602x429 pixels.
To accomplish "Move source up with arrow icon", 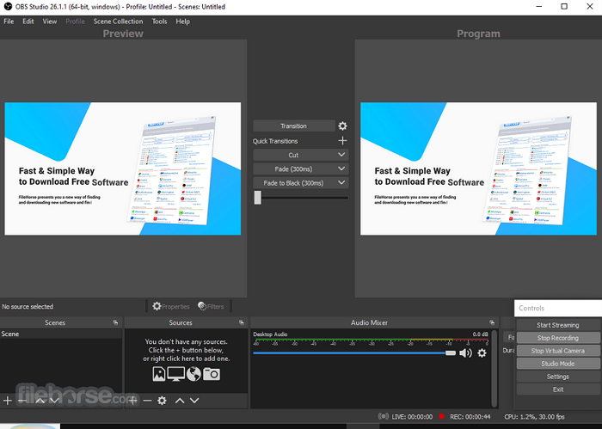I will point(180,401).
